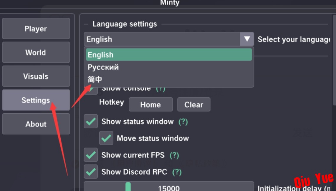
Task: Toggle the Show status window checkbox
Action: [x=91, y=122]
